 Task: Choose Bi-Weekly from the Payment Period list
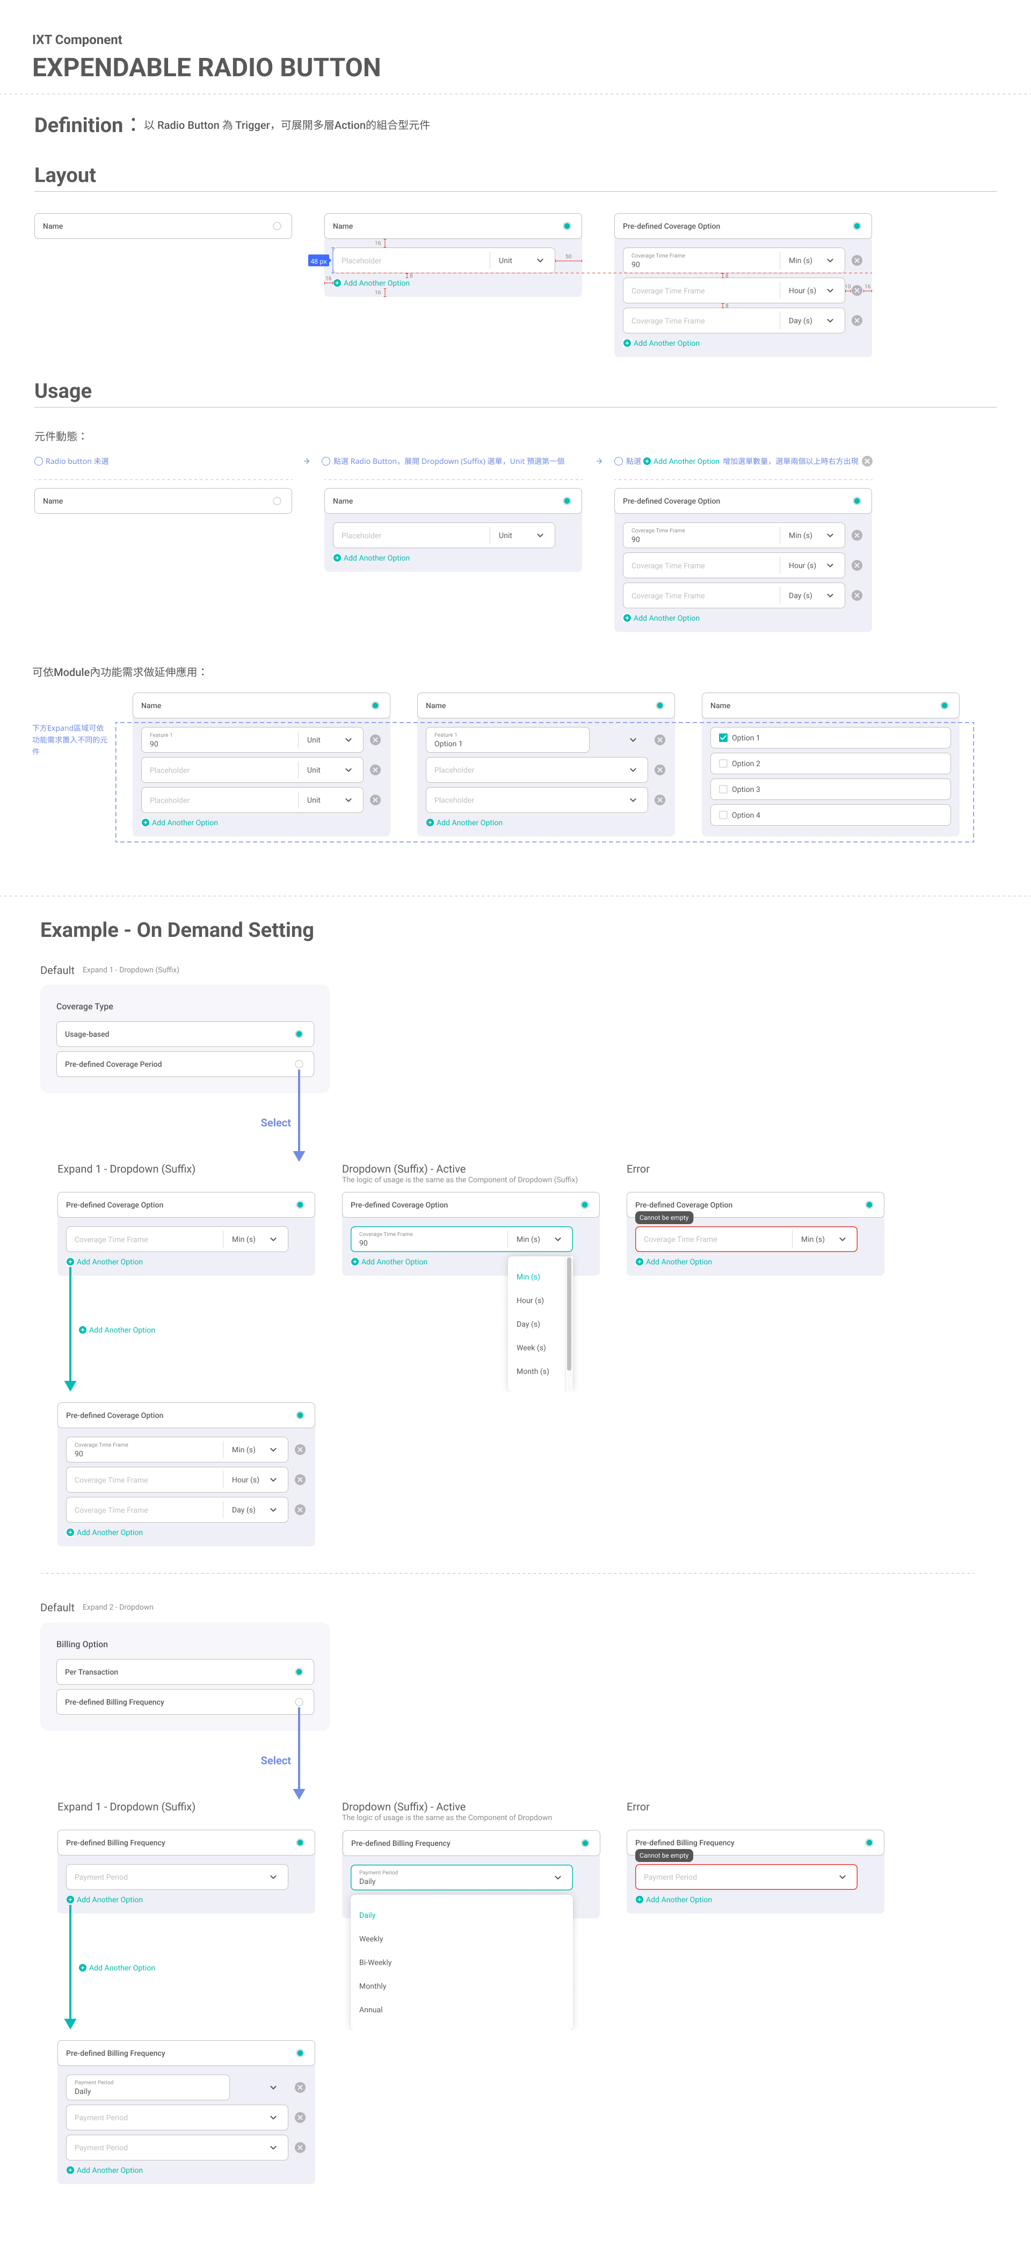coord(375,1962)
